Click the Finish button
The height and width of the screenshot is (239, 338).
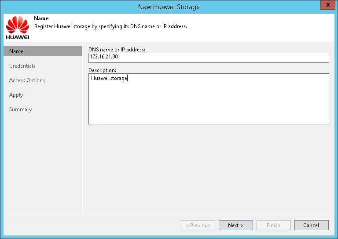pos(273,225)
